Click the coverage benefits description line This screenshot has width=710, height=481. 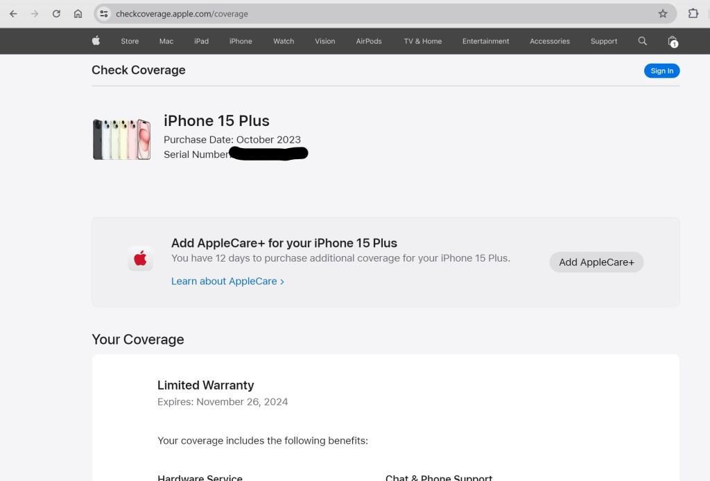pos(263,441)
